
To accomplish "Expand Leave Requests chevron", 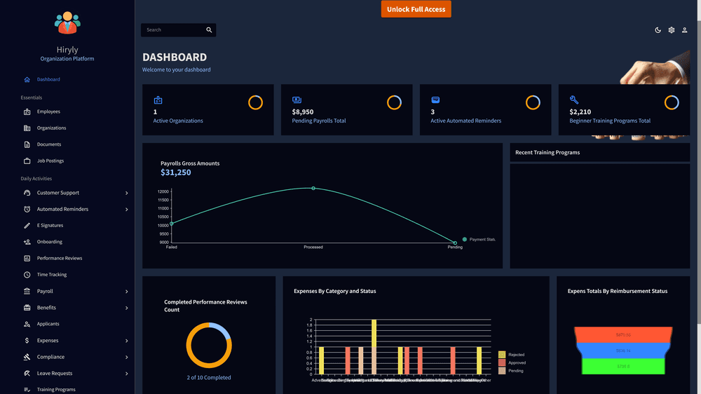I will coord(126,374).
